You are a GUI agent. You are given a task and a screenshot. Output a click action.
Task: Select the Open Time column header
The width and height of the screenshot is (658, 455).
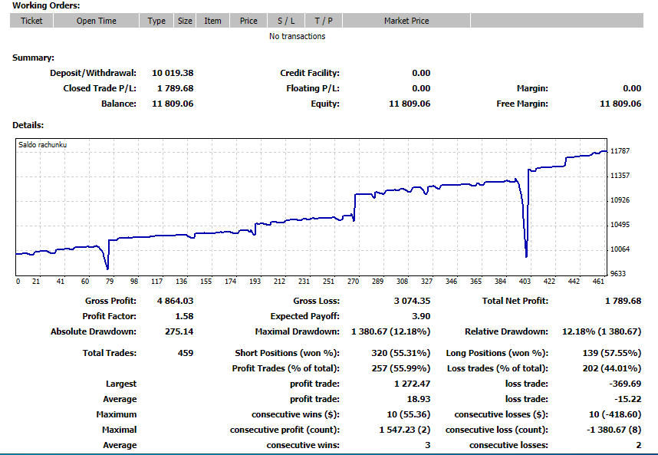[95, 21]
